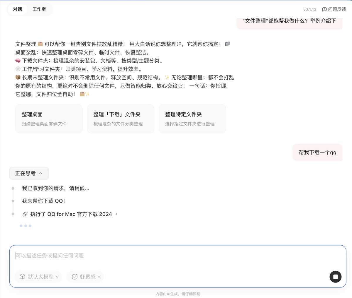Click the arrow after 'QQ for Mac 官方下载 2024'
The image size is (352, 298).
pyautogui.click(x=116, y=214)
